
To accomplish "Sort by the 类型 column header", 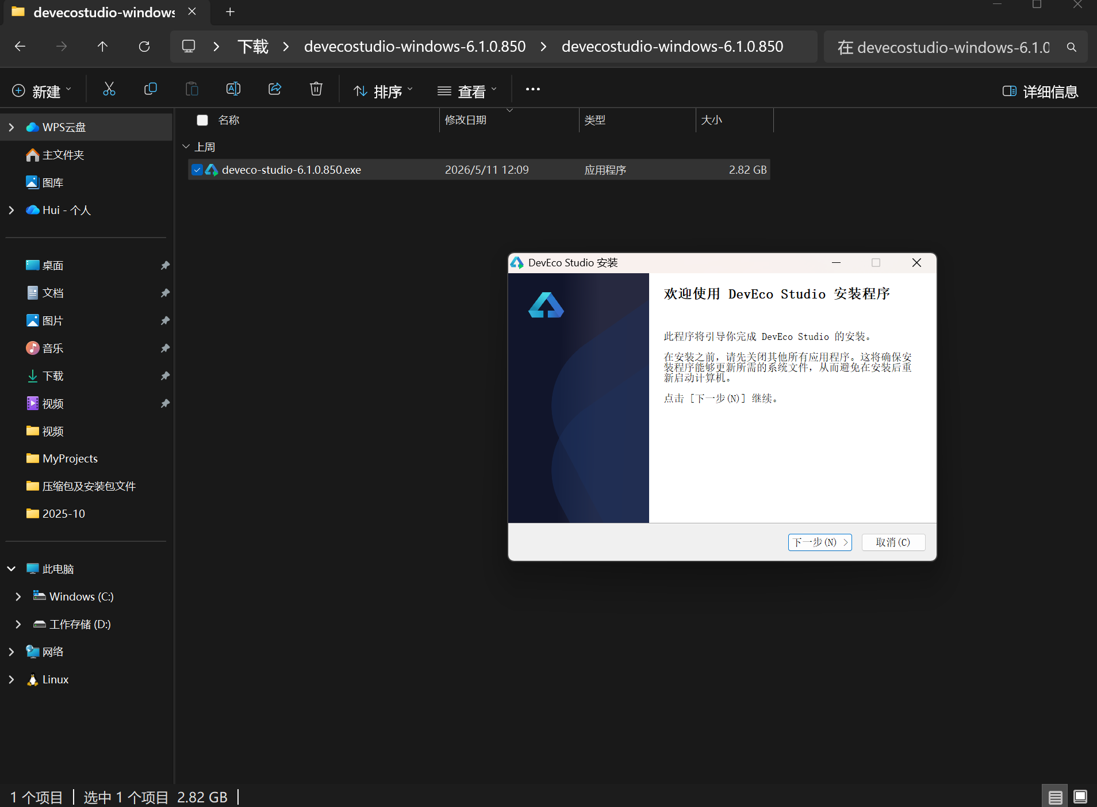I will (595, 120).
